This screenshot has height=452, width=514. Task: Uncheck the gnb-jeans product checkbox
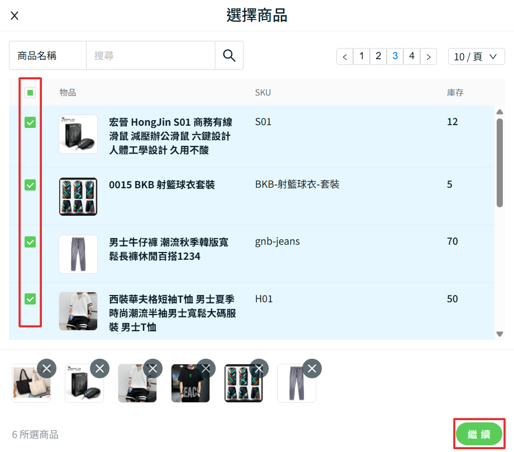(x=30, y=242)
